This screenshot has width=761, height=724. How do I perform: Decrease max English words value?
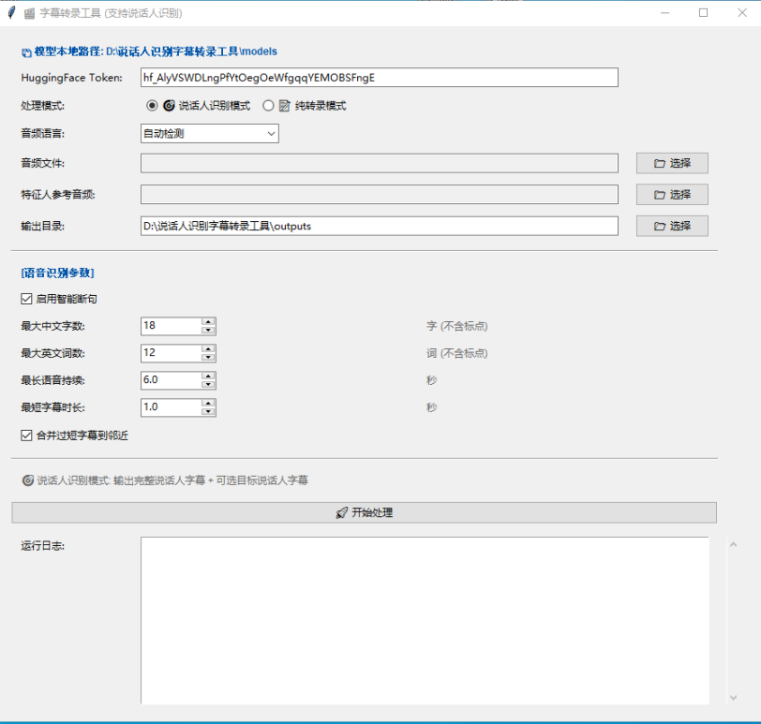click(209, 358)
